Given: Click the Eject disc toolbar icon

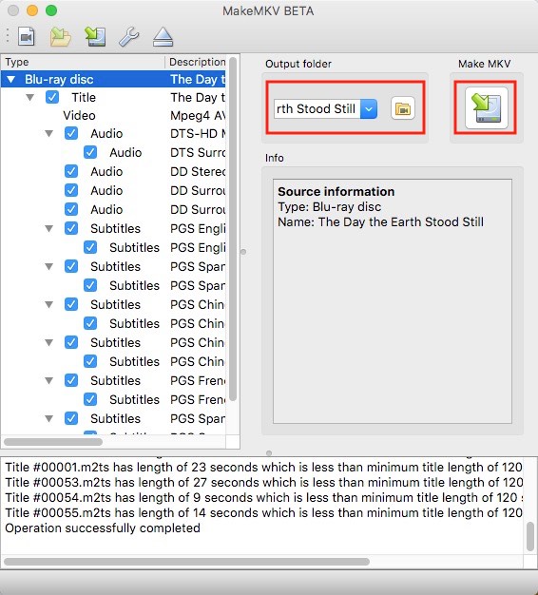Looking at the screenshot, I should [163, 37].
